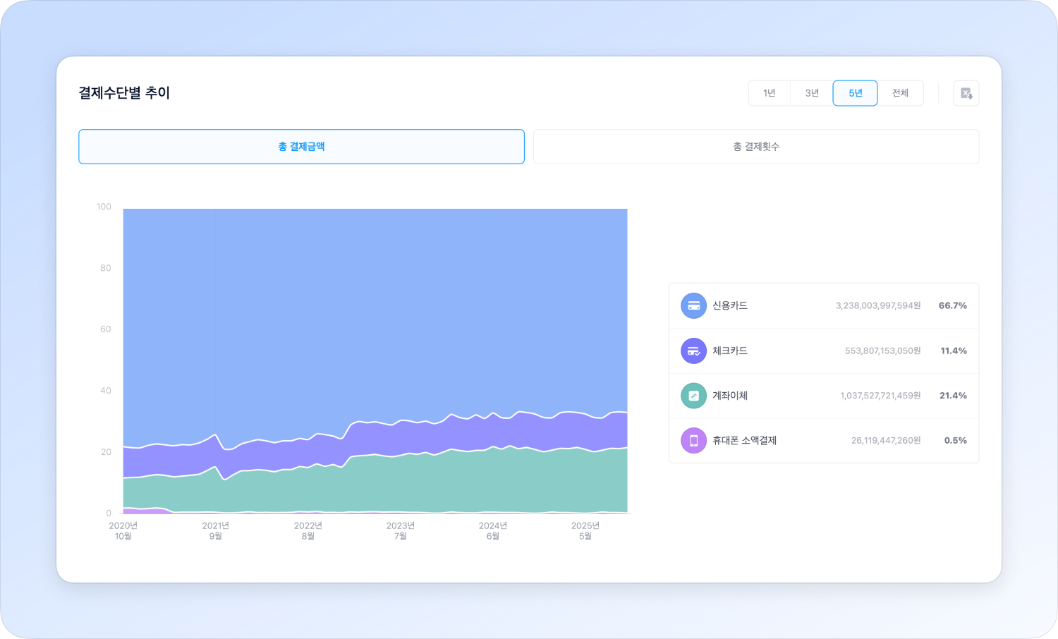Select the 1년 period option
Image resolution: width=1058 pixels, height=639 pixels.
[770, 93]
